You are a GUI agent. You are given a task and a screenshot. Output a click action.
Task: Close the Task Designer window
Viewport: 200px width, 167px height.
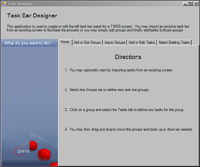(x=196, y=3)
